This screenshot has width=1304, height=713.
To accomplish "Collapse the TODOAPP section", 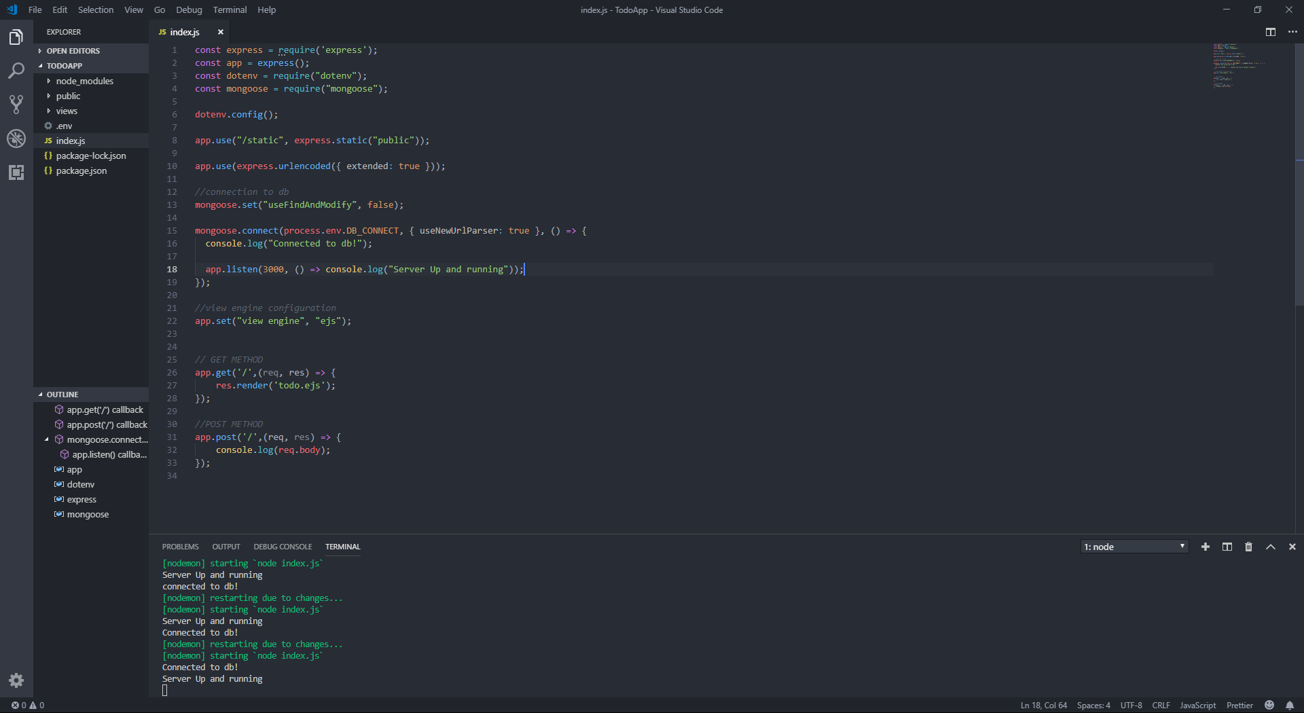I will [x=91, y=66].
